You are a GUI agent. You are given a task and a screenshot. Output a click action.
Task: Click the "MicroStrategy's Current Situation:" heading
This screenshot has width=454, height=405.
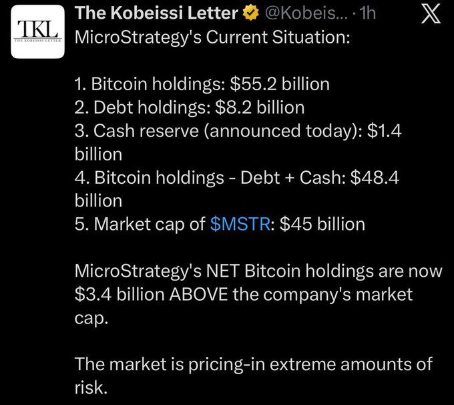pyautogui.click(x=211, y=36)
